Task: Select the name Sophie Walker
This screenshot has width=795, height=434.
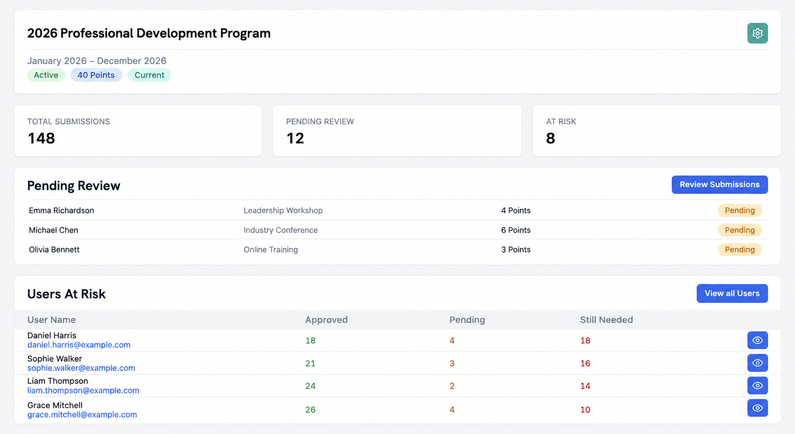Action: point(54,359)
